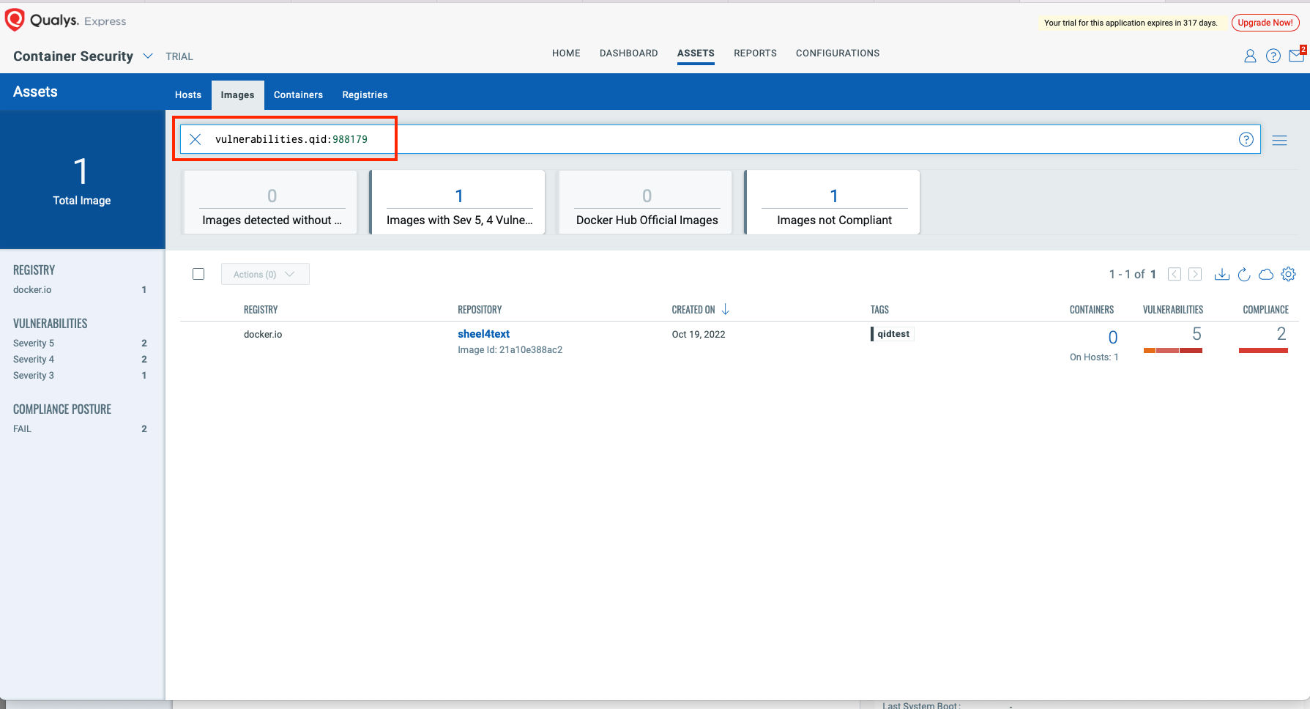Click the red compliance bar
This screenshot has height=709, width=1310.
click(1263, 351)
